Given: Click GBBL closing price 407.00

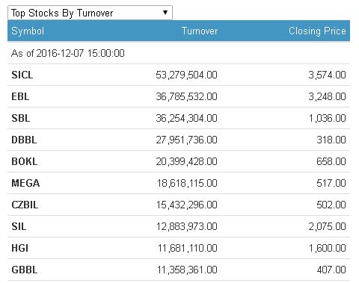Looking at the screenshot, I should (331, 270).
